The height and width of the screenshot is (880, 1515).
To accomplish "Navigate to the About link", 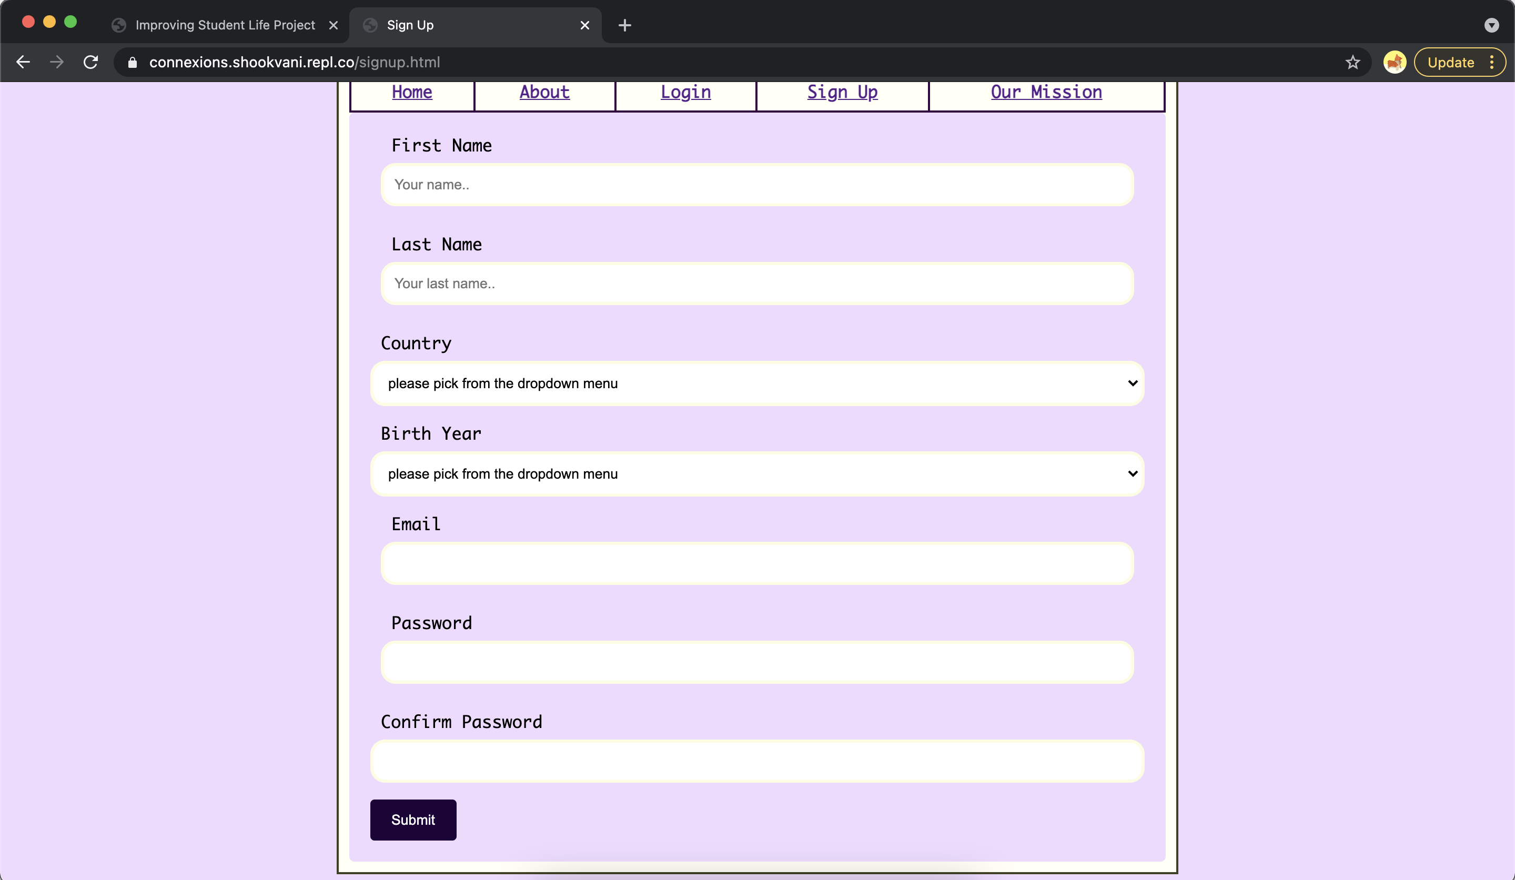I will [544, 92].
